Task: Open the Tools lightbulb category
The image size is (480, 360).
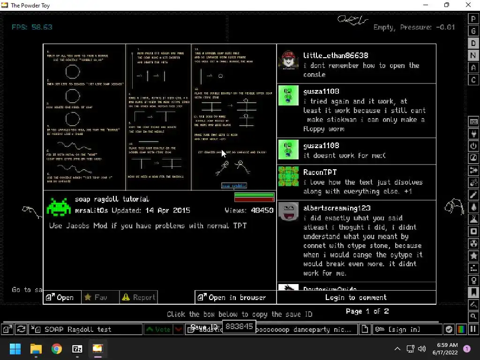Action: (x=473, y=280)
